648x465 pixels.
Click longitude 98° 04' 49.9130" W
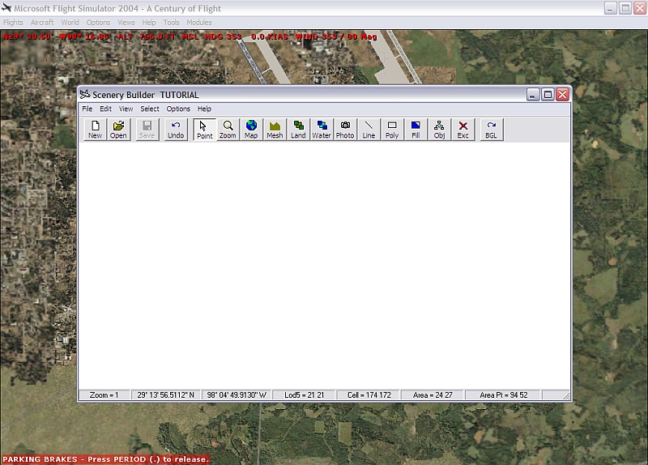click(237, 395)
